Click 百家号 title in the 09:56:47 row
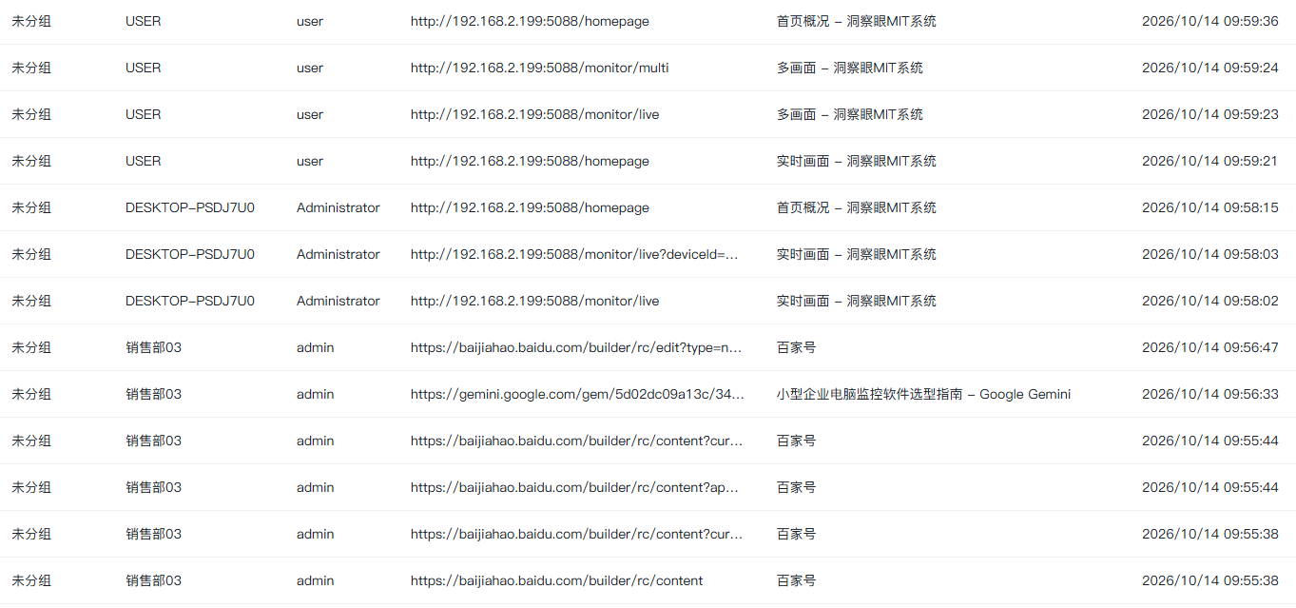 coord(796,347)
